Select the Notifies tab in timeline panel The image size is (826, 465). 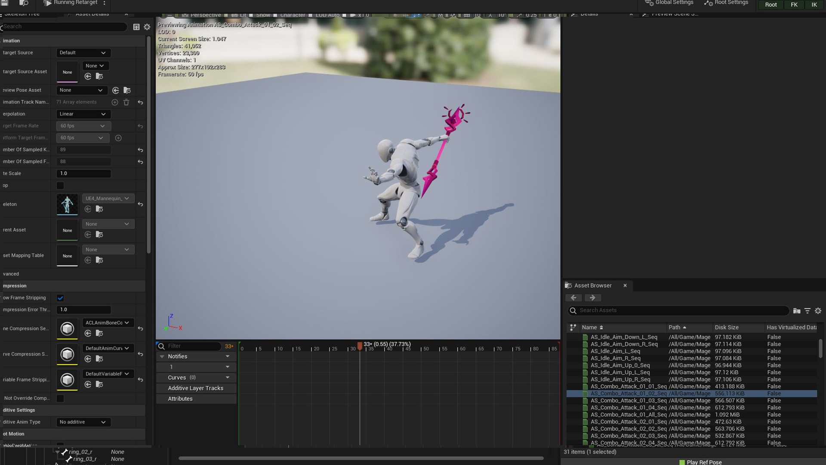pyautogui.click(x=178, y=356)
